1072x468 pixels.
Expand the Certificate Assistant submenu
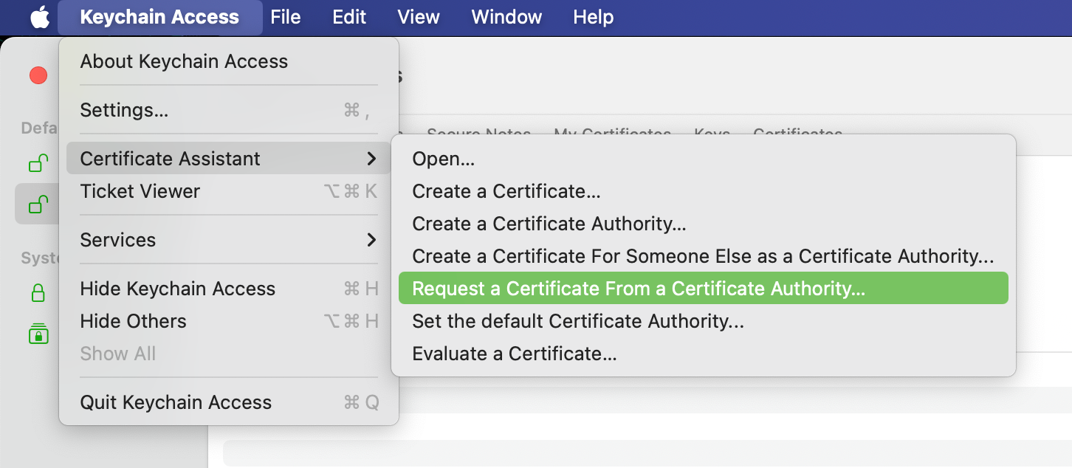tap(229, 159)
